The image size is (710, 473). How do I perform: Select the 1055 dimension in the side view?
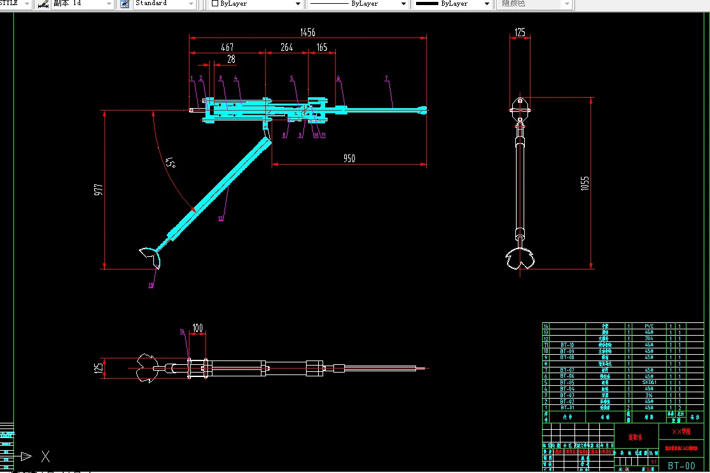click(585, 183)
